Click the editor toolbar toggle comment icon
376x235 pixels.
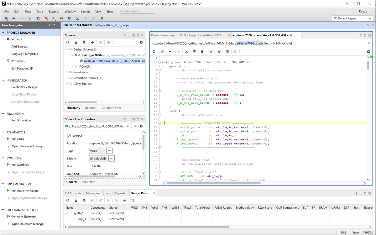219,52
